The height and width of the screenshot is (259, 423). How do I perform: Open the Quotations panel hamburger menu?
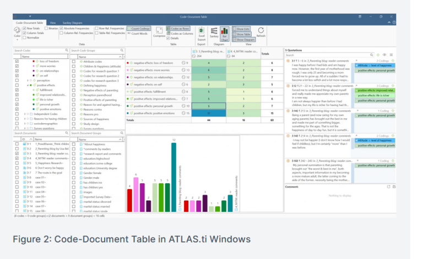(x=391, y=55)
